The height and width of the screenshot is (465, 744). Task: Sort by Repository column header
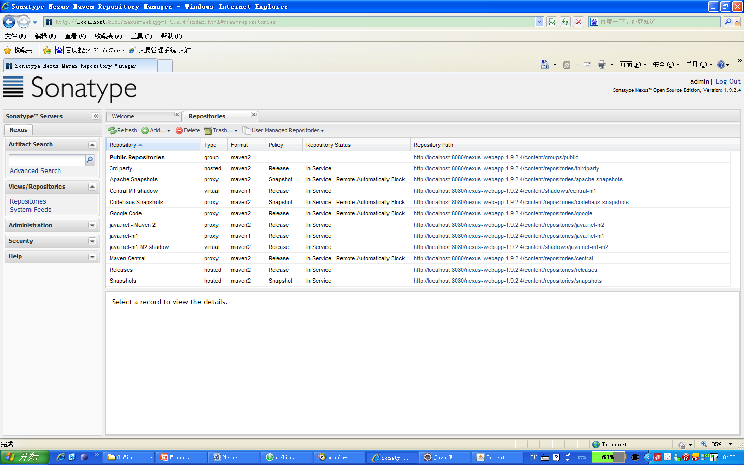[x=153, y=145]
